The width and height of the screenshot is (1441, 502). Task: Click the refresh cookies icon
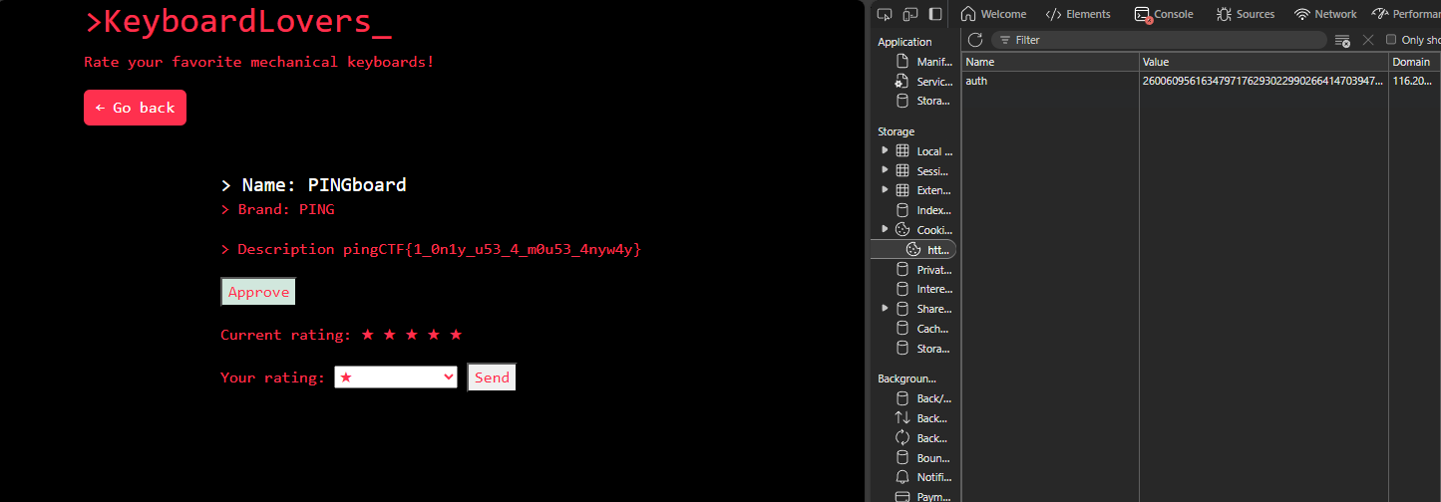tap(975, 40)
